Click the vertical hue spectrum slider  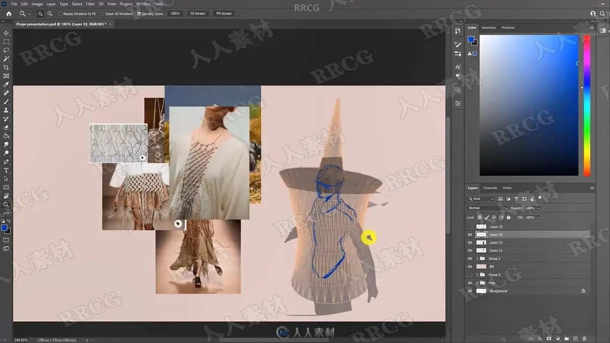(587, 106)
